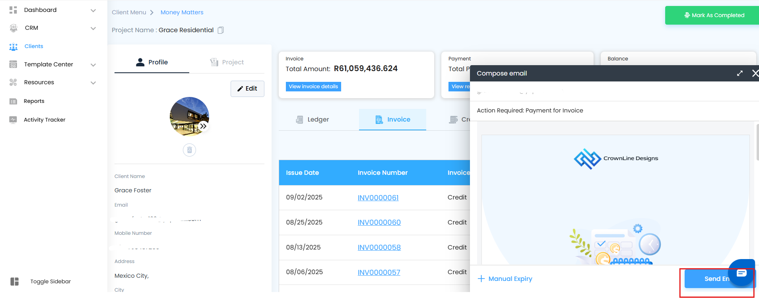Click the client name Grace Foster
Viewport: 759px width, 298px height.
click(x=133, y=191)
